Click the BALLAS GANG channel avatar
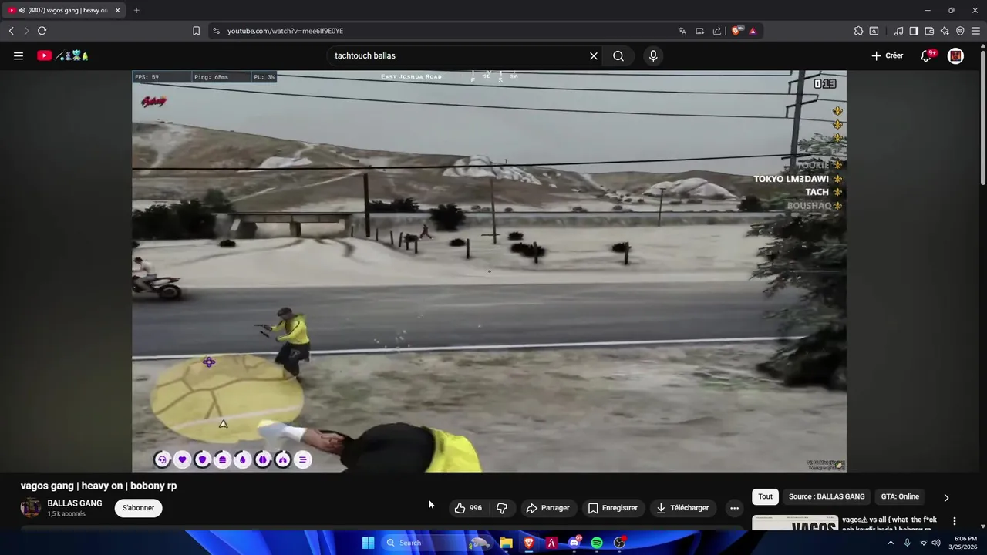Image resolution: width=987 pixels, height=555 pixels. coord(31,507)
